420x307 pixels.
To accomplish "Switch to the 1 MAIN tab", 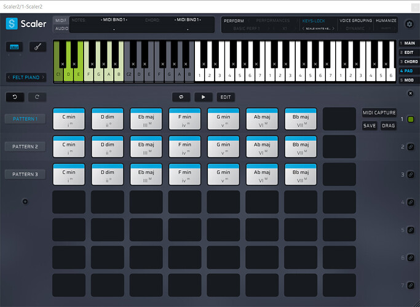I will point(409,43).
